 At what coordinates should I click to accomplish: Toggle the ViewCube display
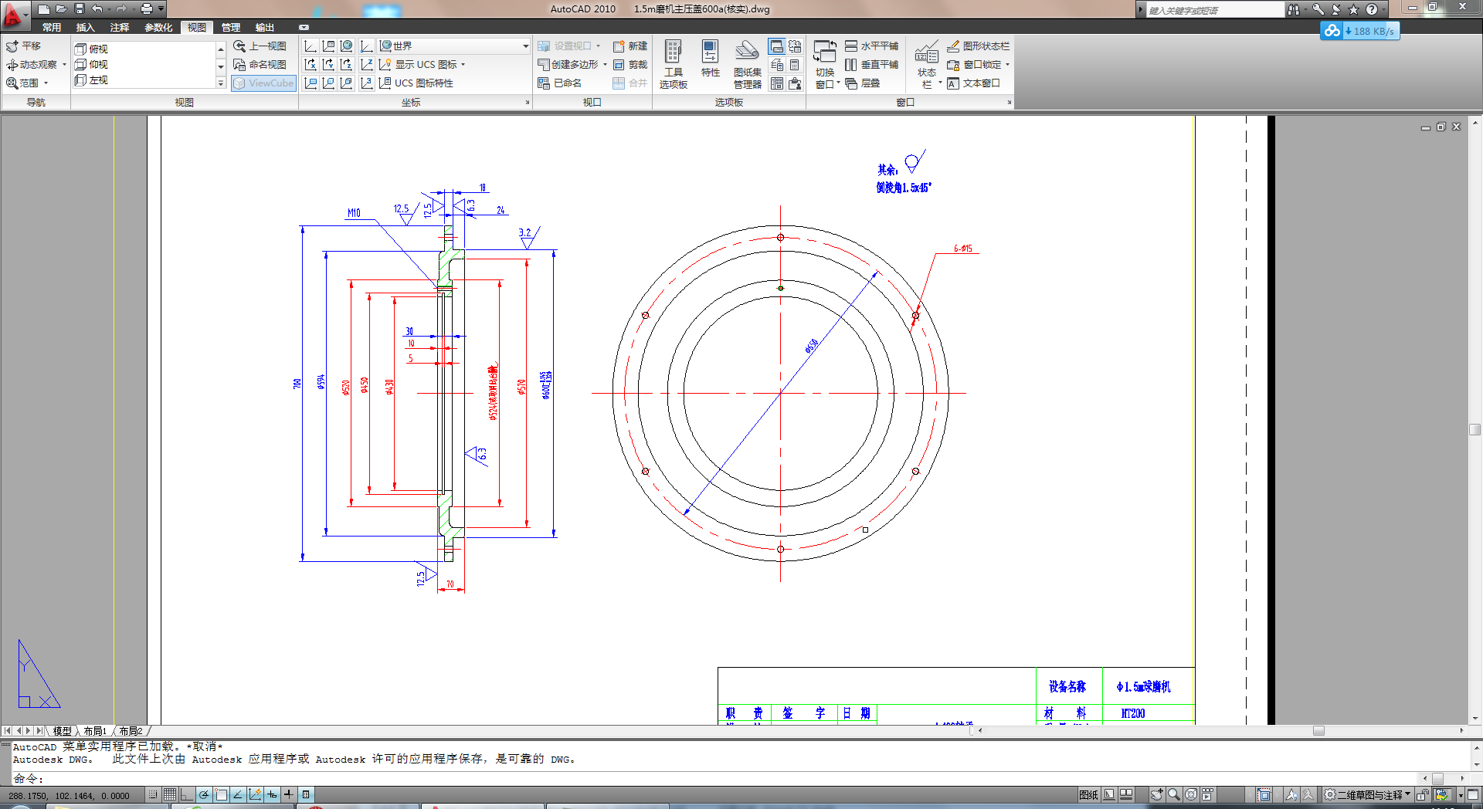[263, 83]
